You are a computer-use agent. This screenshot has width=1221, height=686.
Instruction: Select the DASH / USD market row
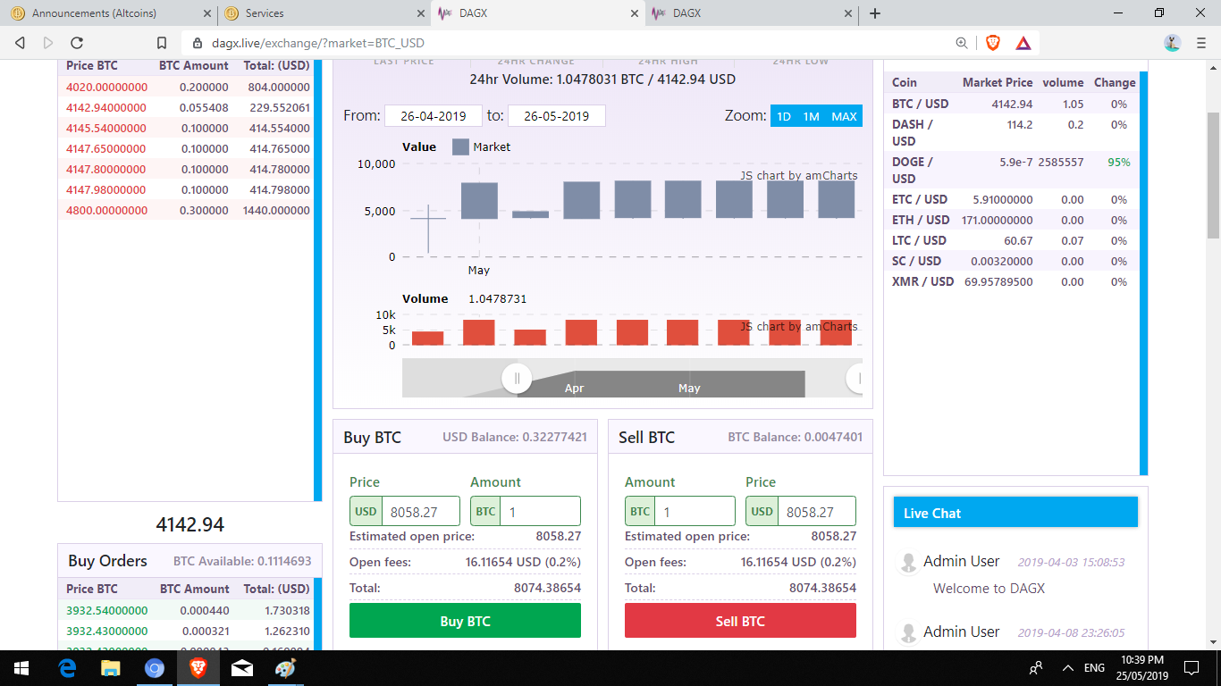point(1014,133)
